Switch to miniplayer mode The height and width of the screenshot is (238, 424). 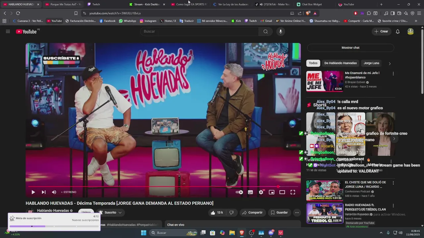(x=272, y=192)
